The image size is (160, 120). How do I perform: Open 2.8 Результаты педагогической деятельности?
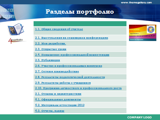tap(70, 77)
